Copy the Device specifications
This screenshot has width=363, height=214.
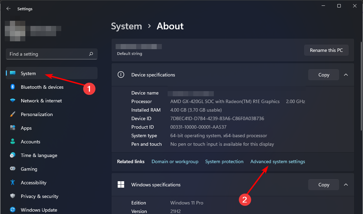(323, 75)
